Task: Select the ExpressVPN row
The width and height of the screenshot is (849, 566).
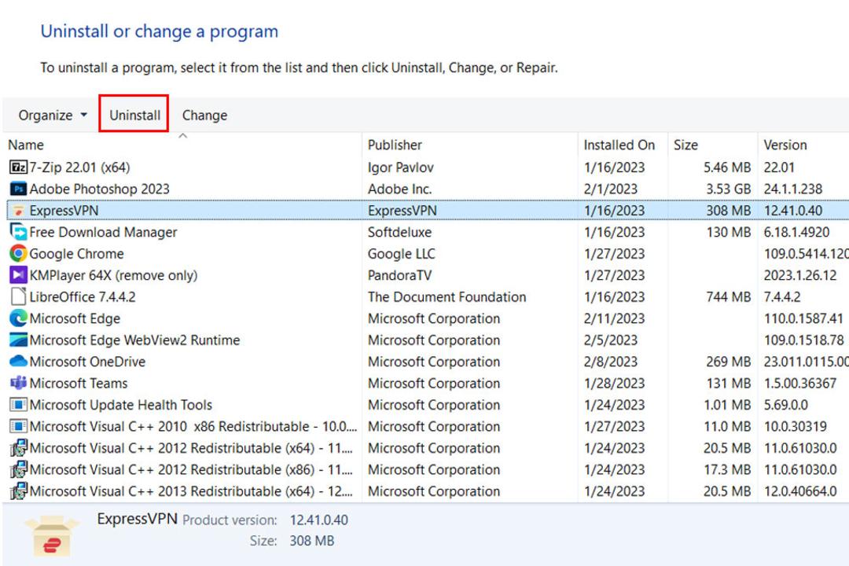Action: (428, 210)
